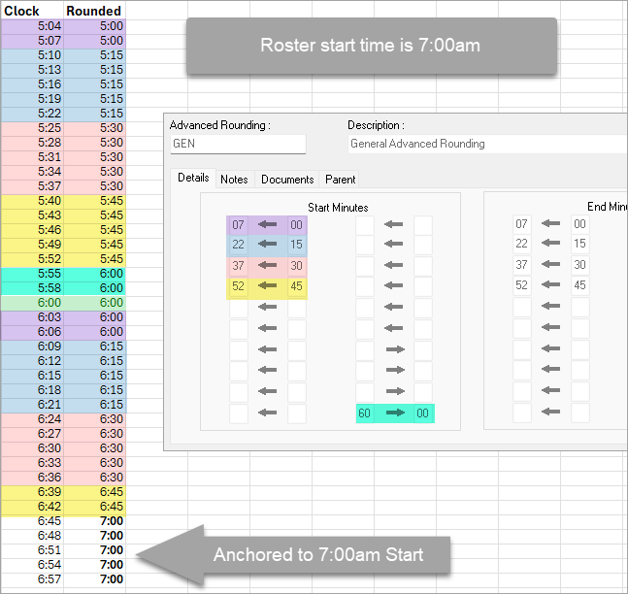The height and width of the screenshot is (594, 628).
Task: Open the Details tab
Action: click(193, 178)
